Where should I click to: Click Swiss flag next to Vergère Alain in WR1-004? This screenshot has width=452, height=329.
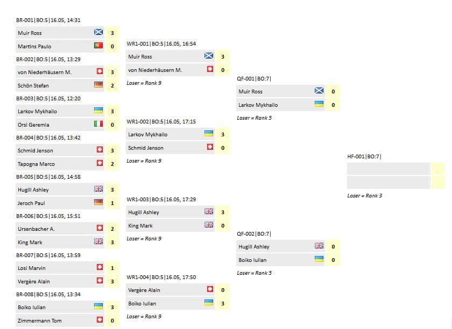coord(210,289)
